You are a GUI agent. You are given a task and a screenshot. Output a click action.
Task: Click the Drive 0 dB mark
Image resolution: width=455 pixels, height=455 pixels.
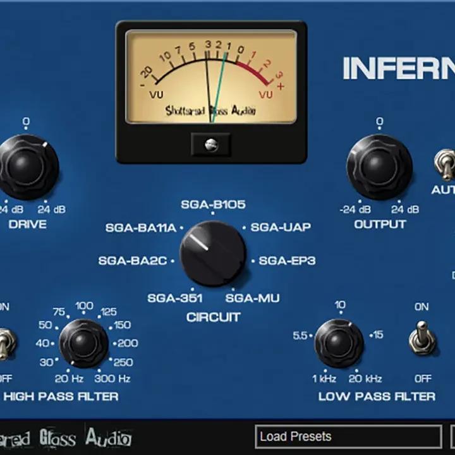(x=26, y=121)
